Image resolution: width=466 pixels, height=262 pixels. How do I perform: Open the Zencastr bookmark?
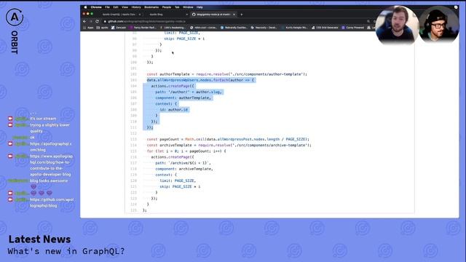point(119,28)
